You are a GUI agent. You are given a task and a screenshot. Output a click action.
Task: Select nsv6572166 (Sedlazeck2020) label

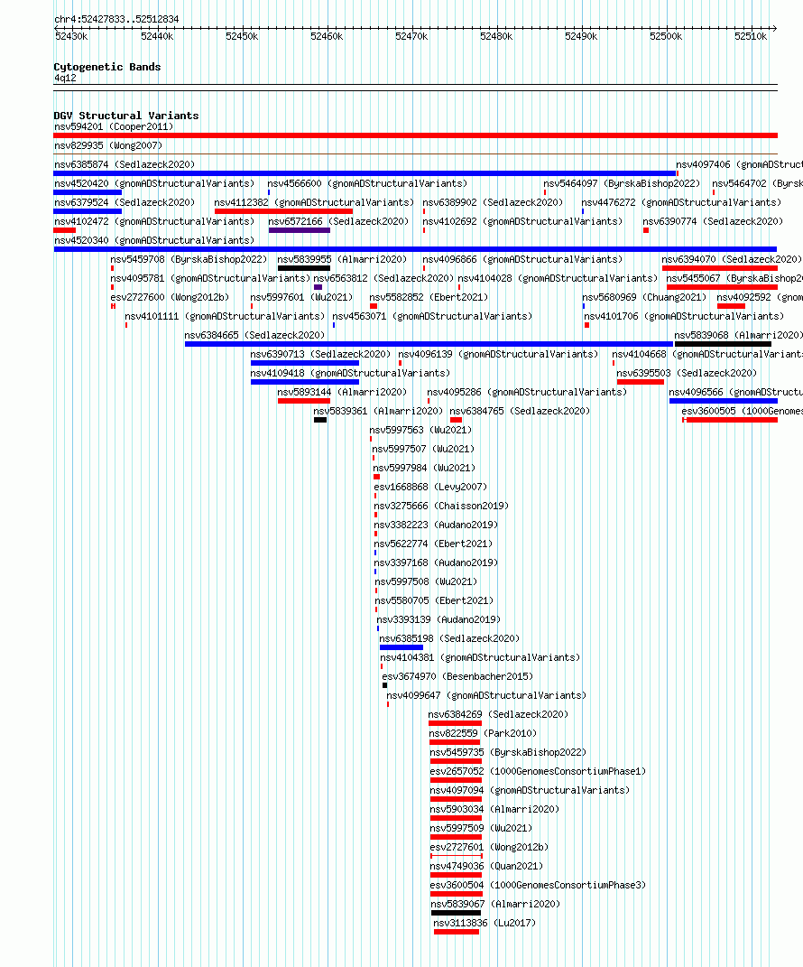[339, 221]
